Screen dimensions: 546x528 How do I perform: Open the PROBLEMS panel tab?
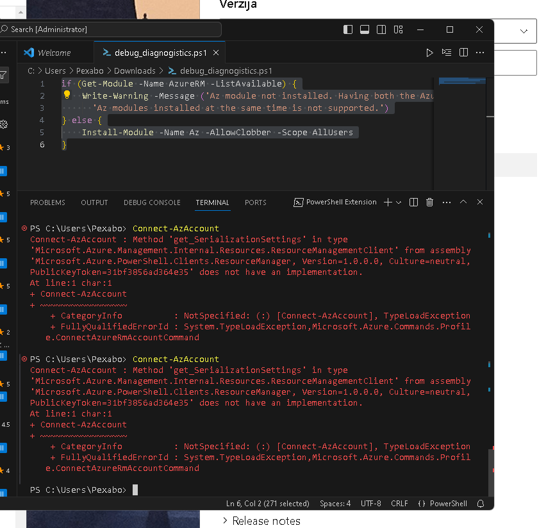click(x=47, y=202)
